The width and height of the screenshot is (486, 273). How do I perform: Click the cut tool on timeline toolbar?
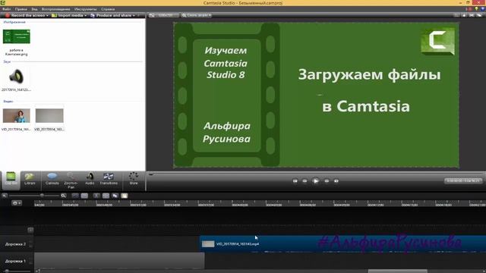96,196
